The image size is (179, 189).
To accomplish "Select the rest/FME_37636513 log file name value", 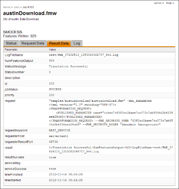I will (83, 55).
